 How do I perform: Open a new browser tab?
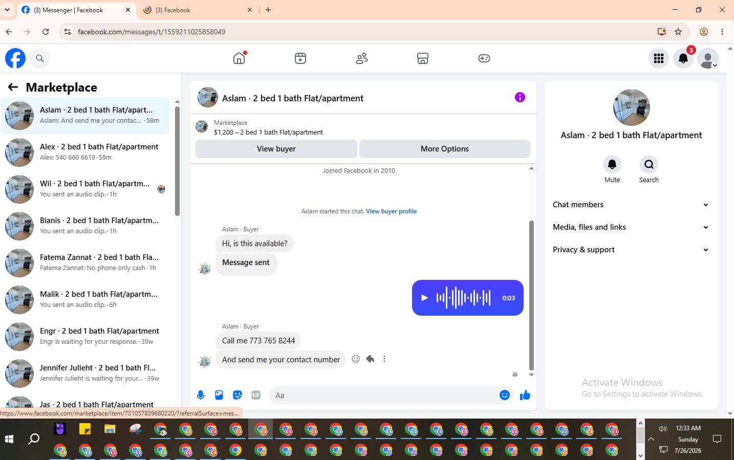[x=268, y=10]
